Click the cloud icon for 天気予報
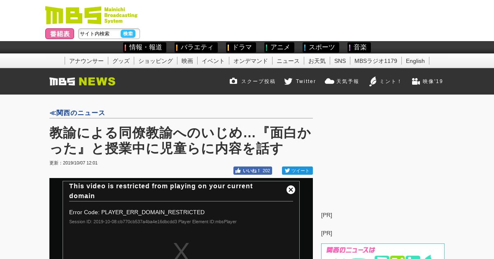Screen dimensions: 494x259 tap(329, 81)
